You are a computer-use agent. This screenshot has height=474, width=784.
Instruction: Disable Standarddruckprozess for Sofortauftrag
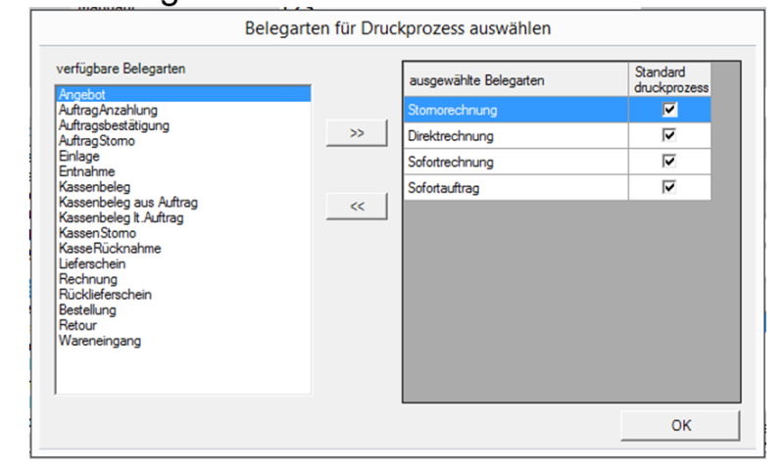(x=670, y=187)
